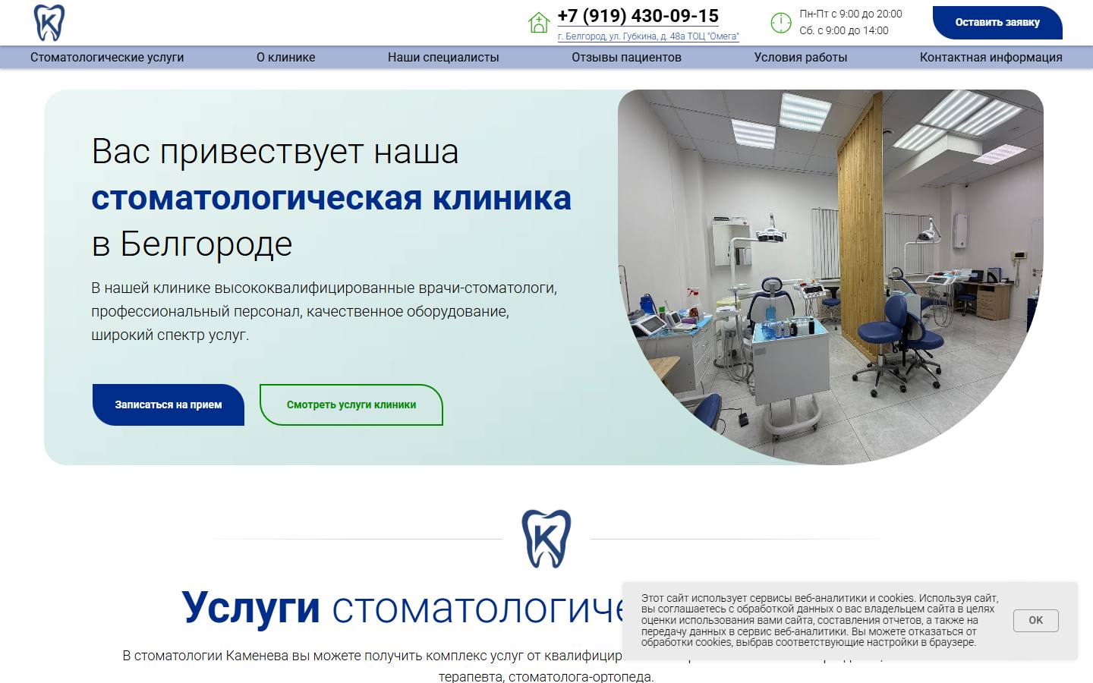The width and height of the screenshot is (1093, 683).
Task: Click the paragraph about высококвалифицированные врачи-стоматологи
Action: pyautogui.click(x=324, y=311)
